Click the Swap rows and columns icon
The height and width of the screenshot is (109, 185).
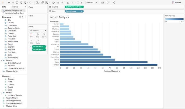(x=53, y=2)
